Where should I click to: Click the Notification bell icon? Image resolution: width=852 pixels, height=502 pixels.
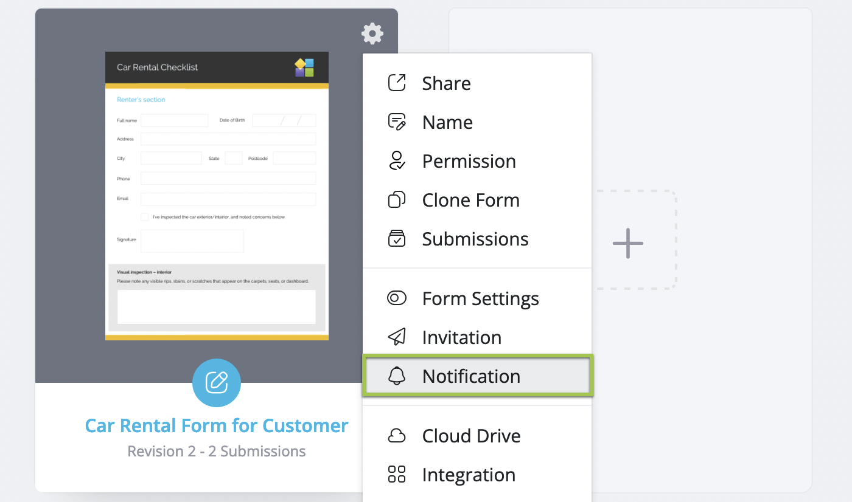tap(397, 376)
